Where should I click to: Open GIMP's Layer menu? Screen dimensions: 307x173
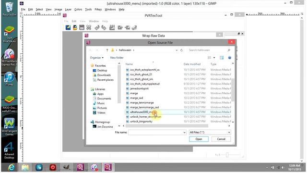pyautogui.click(x=68, y=10)
